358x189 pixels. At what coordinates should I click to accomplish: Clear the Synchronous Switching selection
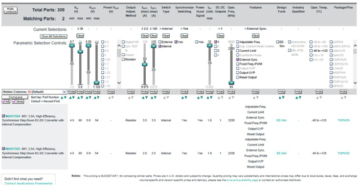(184, 36)
